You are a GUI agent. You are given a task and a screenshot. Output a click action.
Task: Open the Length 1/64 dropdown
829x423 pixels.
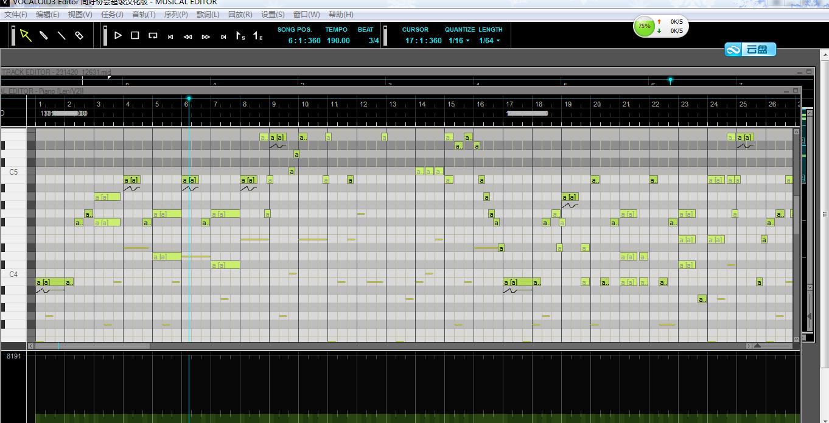coord(489,41)
